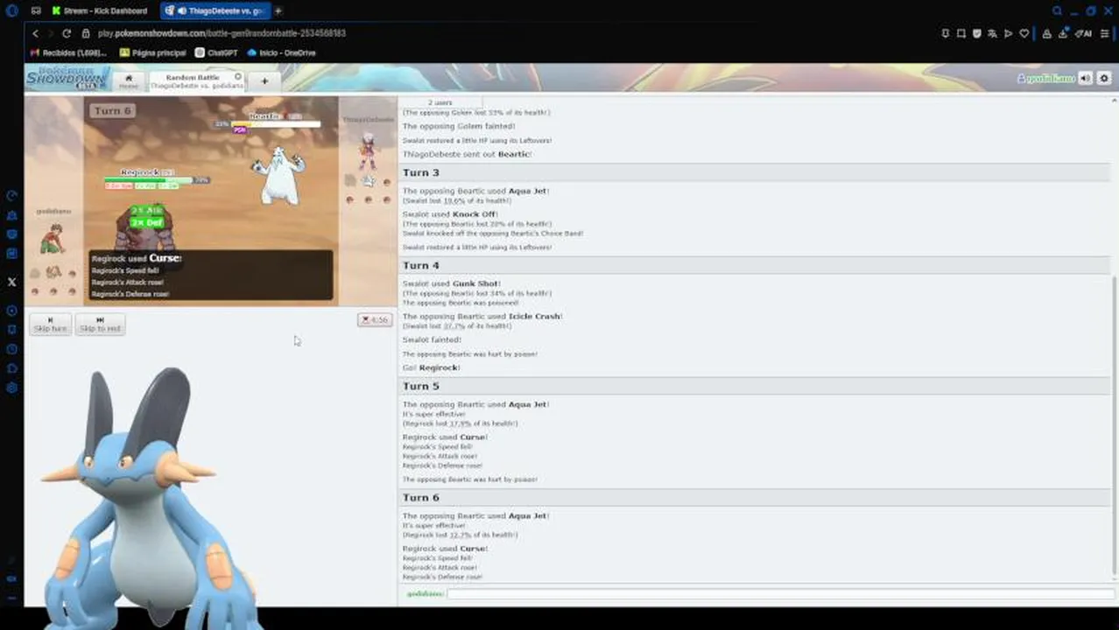
Task: Click the pinboard icon in address bar
Action: click(x=946, y=33)
